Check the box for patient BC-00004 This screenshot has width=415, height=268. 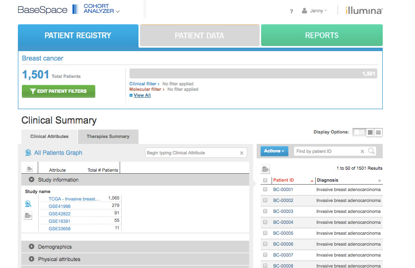(x=265, y=222)
